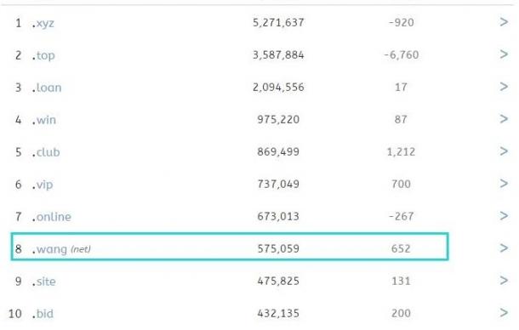Expand the .site row chevron arrow

(x=504, y=281)
